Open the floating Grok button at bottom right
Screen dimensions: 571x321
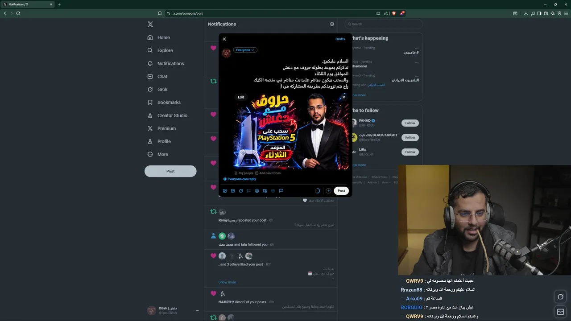[x=561, y=297]
